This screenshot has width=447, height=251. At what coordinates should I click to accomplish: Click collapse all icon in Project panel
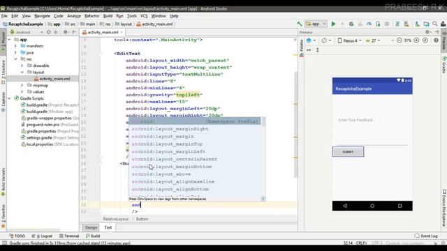(x=56, y=32)
